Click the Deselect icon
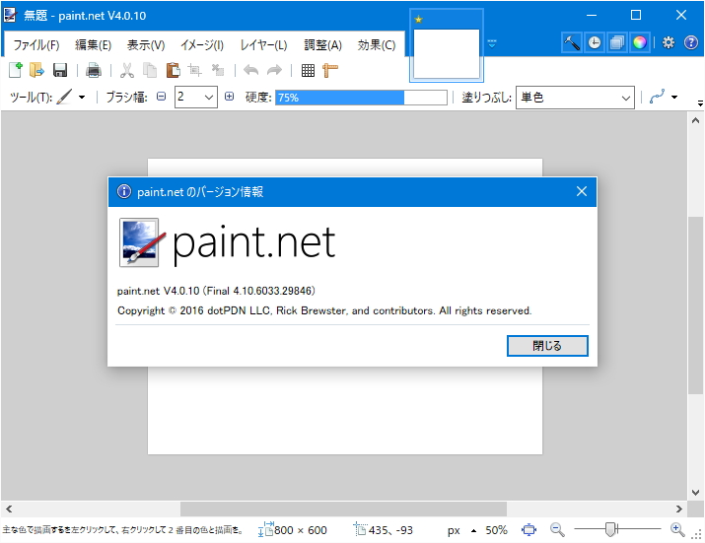Viewport: 705px width, 543px height. point(218,70)
